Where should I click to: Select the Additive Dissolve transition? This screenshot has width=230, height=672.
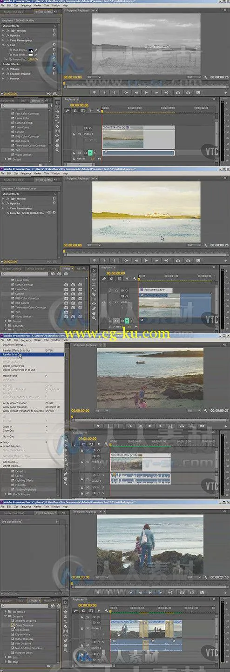coord(27,621)
